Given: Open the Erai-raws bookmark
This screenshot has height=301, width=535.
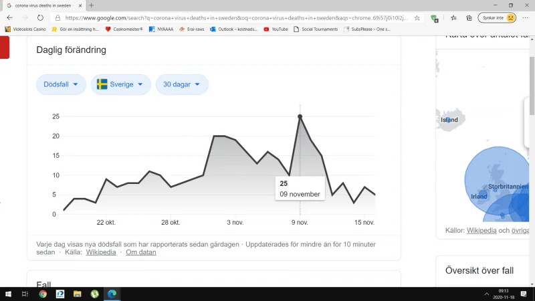Looking at the screenshot, I should (x=192, y=29).
